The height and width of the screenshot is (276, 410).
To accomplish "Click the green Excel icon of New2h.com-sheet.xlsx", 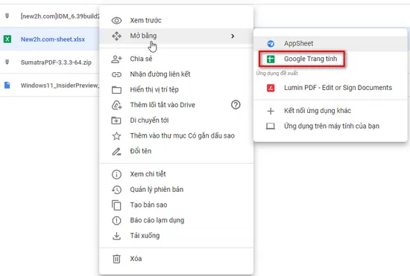I will point(7,39).
